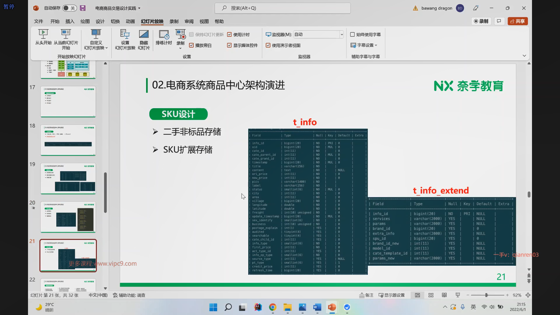Click the Share (共享) button
Image resolution: width=560 pixels, height=315 pixels.
click(518, 21)
